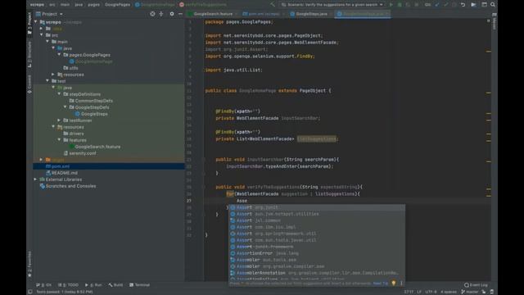
Task: Click the project structure window icon near search
Action: coord(484,5)
